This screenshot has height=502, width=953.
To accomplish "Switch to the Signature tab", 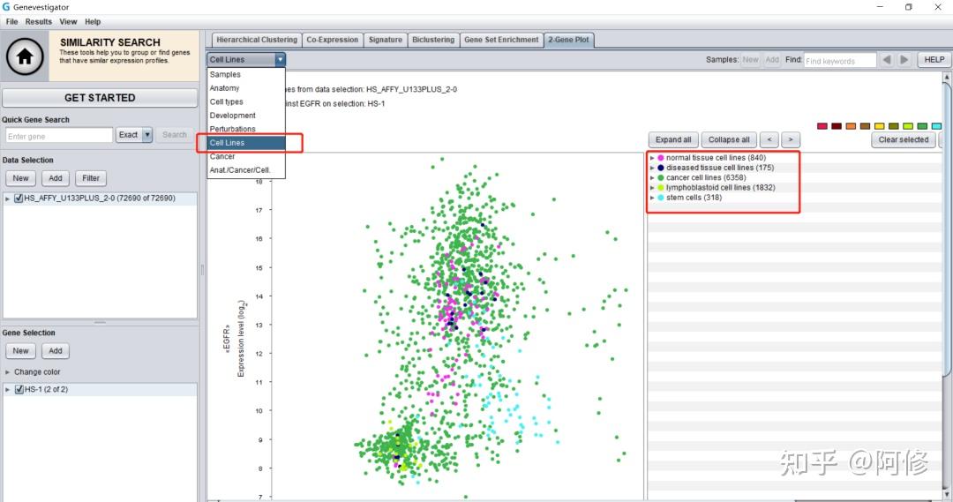I will (x=386, y=40).
